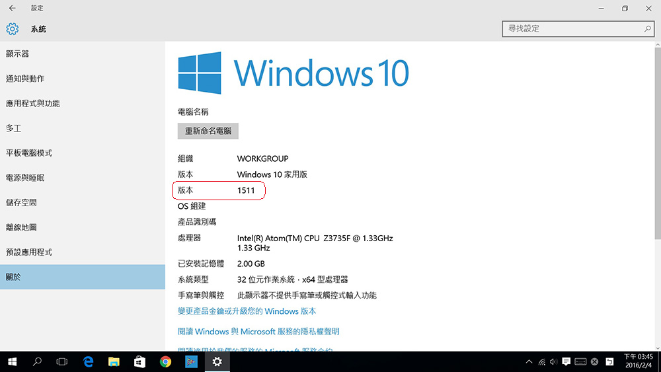Click the active Settings gear on taskbar
The height and width of the screenshot is (372, 661).
[x=217, y=361]
